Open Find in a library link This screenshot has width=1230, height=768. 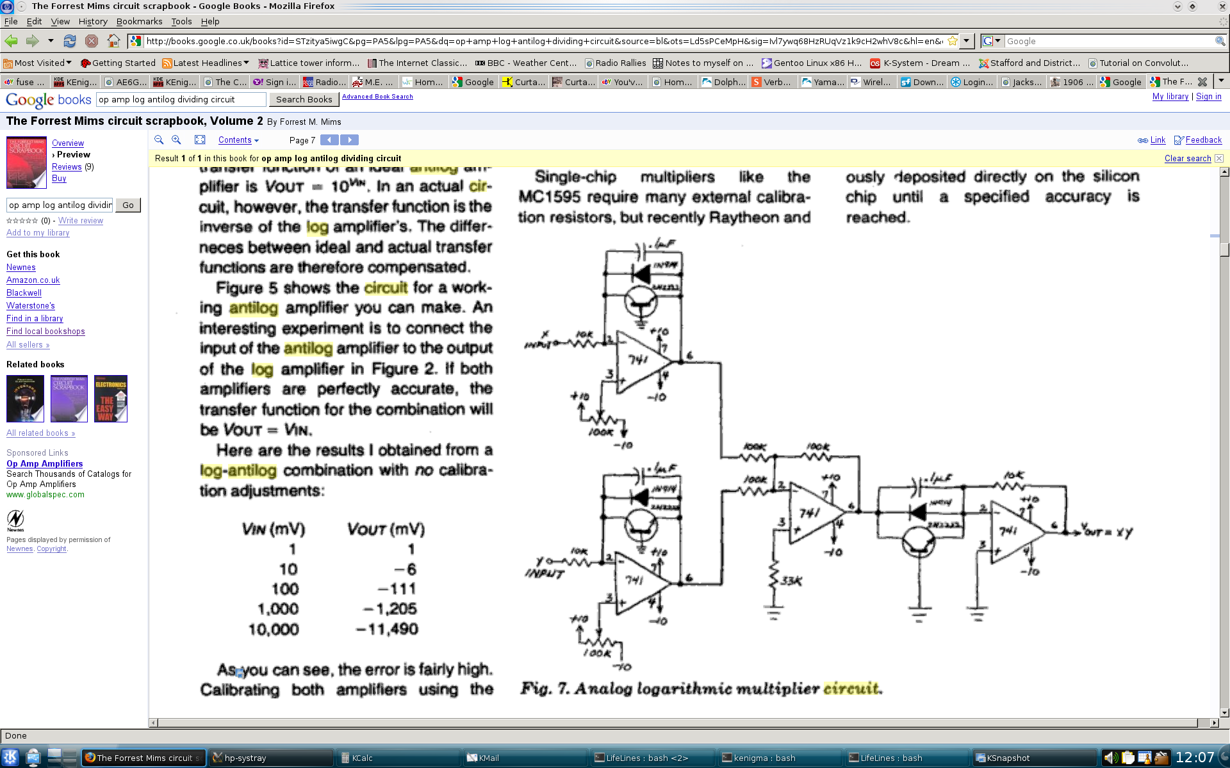point(35,319)
